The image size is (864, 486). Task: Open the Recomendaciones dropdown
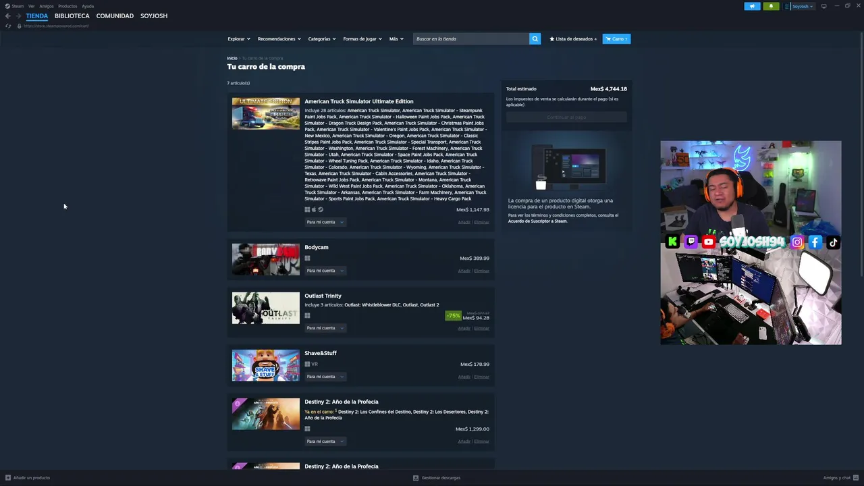tap(279, 38)
